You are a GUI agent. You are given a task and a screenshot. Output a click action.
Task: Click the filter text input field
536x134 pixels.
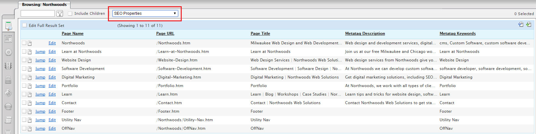point(38,13)
